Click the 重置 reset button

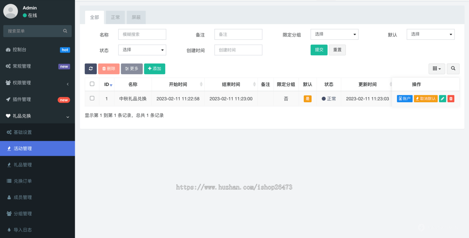(x=337, y=50)
